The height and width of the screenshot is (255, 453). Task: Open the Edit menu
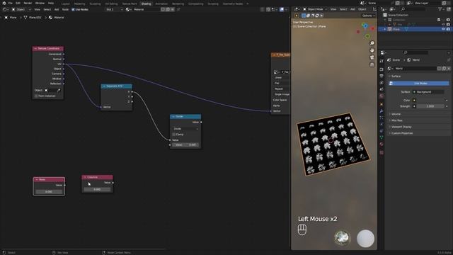pos(18,3)
